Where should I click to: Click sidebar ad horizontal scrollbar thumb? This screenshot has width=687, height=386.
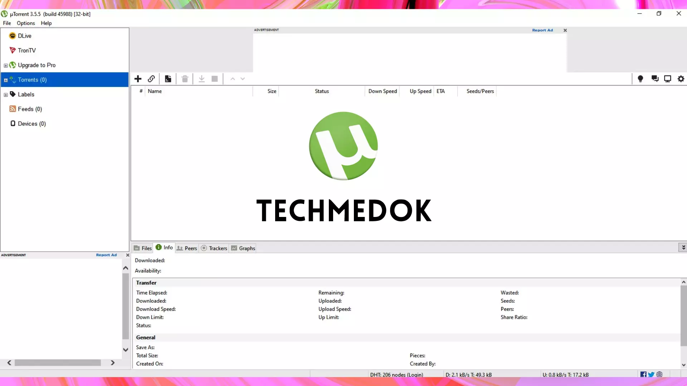click(x=58, y=363)
